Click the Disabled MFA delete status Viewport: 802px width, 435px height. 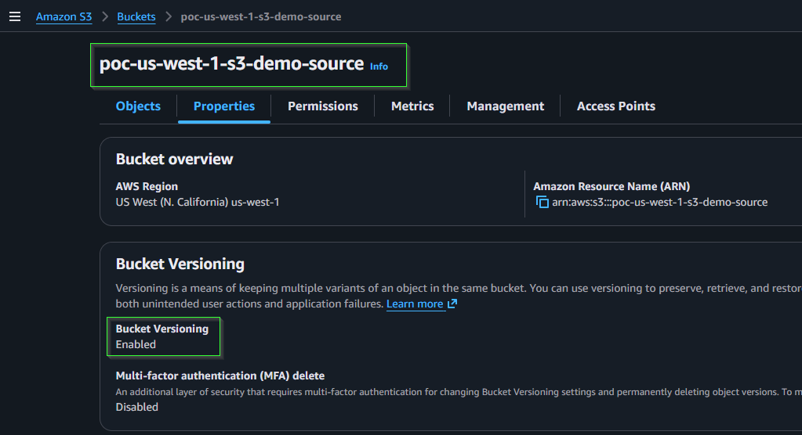[137, 407]
